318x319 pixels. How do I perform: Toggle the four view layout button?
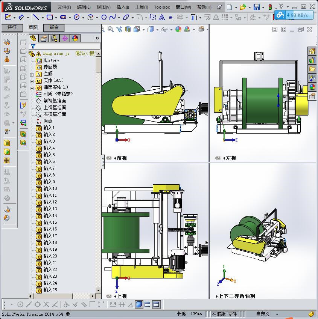click(x=156, y=305)
